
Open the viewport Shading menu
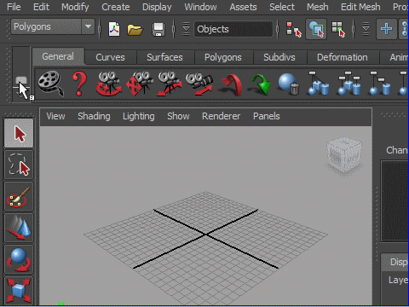point(94,116)
